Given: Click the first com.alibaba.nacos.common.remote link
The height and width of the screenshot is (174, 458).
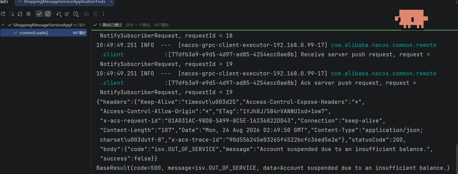Looking at the screenshot, I should [x=384, y=45].
